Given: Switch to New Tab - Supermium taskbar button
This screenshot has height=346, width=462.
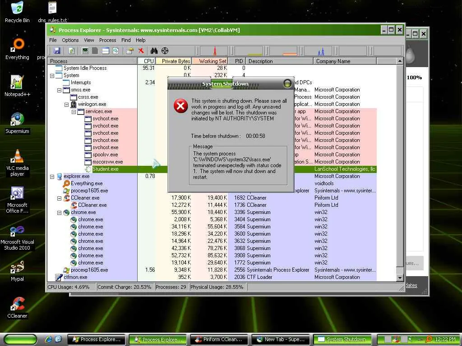Looking at the screenshot, I should coord(281,339).
